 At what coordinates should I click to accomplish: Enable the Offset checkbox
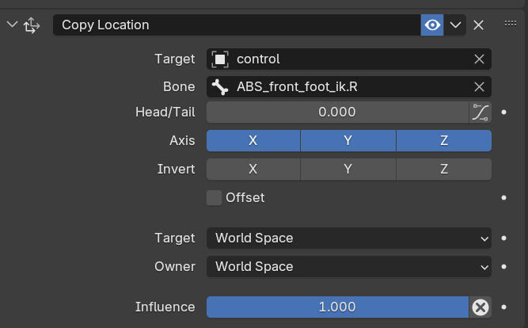(215, 197)
